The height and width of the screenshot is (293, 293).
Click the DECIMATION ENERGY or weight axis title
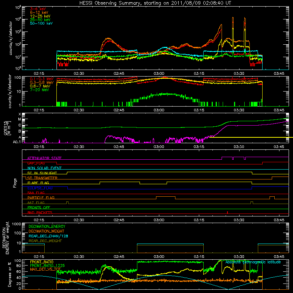[5, 238]
